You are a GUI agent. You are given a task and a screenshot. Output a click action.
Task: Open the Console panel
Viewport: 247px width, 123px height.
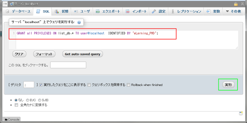(x=12, y=120)
